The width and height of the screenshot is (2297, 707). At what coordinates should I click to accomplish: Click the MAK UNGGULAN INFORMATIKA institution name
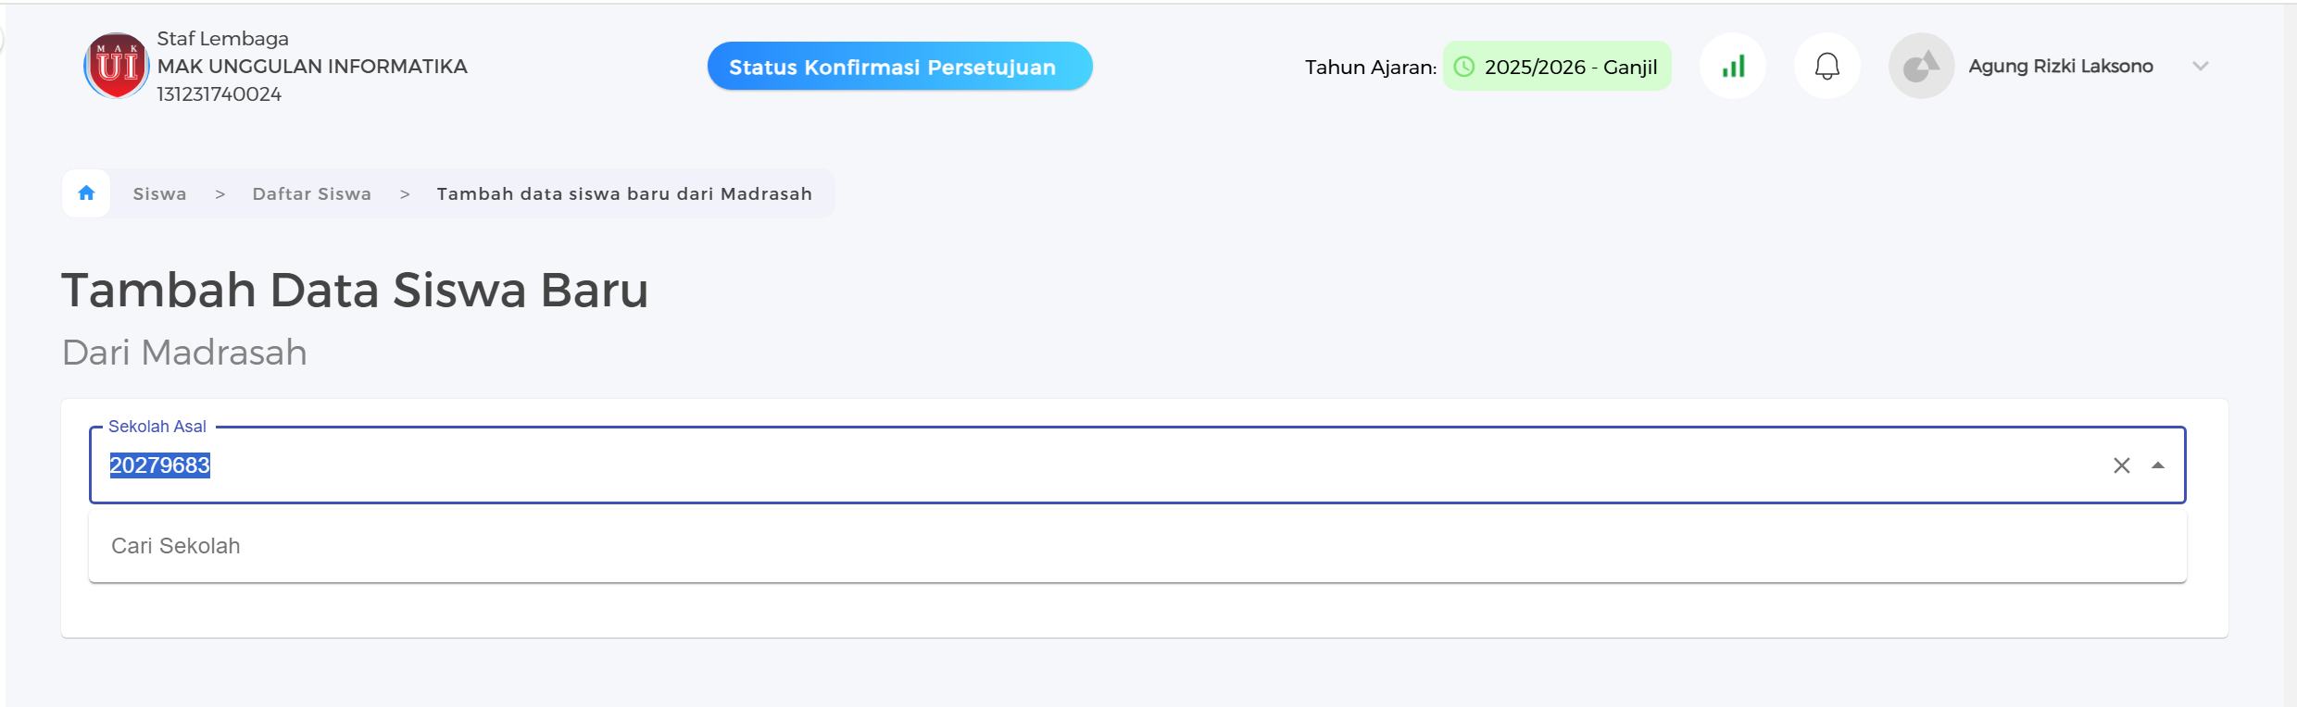coord(312,67)
